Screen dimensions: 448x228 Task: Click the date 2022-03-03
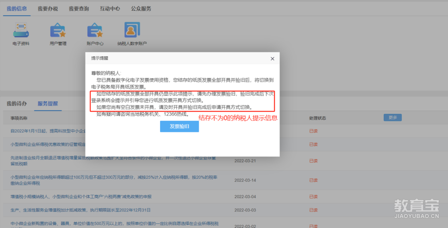point(245,210)
